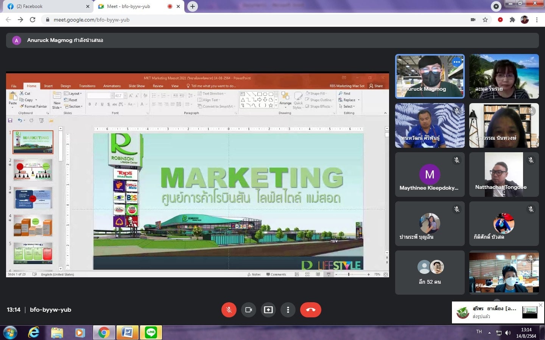Image resolution: width=545 pixels, height=340 pixels.
Task: Toggle Italic formatting
Action: 96,104
